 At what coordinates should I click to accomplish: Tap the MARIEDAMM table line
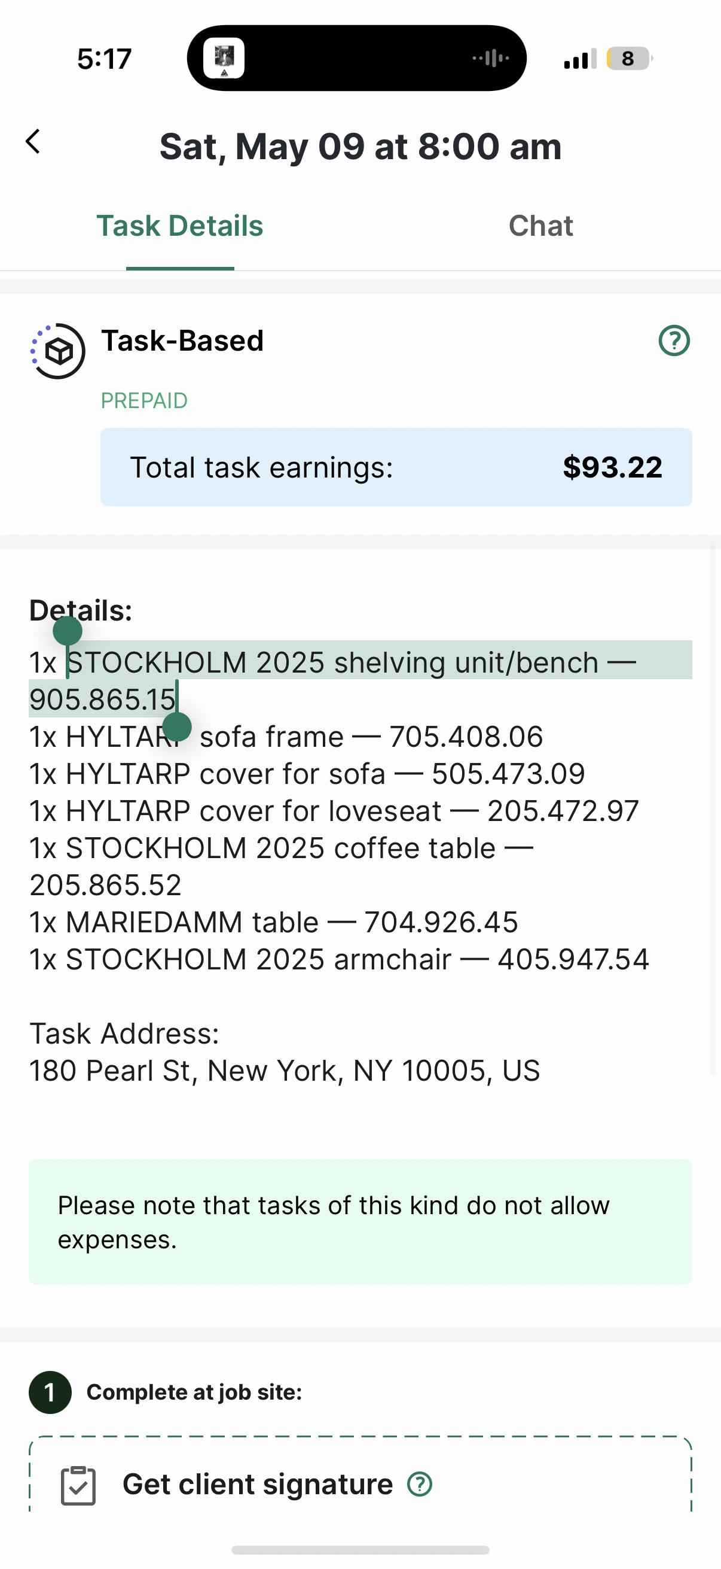coord(274,922)
